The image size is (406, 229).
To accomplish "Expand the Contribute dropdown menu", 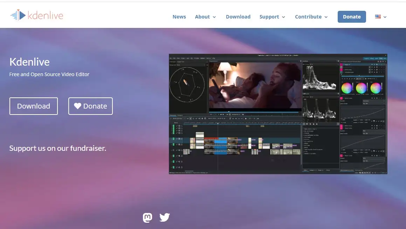I will pos(311,17).
